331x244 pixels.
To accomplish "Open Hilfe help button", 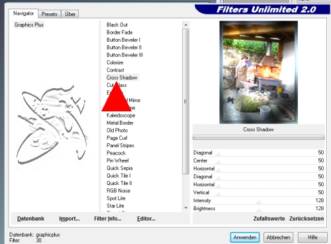I will 312,237.
